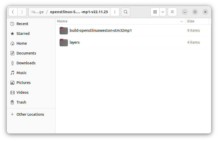Maximize the Files window
This screenshot has height=141, width=218.
coord(195,12)
